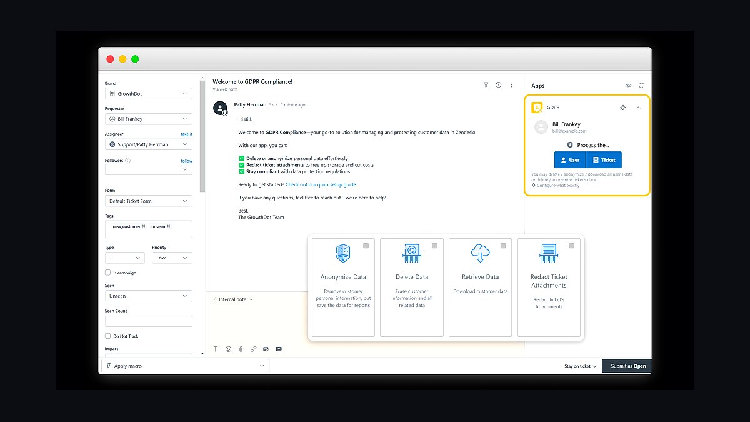The height and width of the screenshot is (422, 750).
Task: Click the take it link
Action: pos(186,134)
